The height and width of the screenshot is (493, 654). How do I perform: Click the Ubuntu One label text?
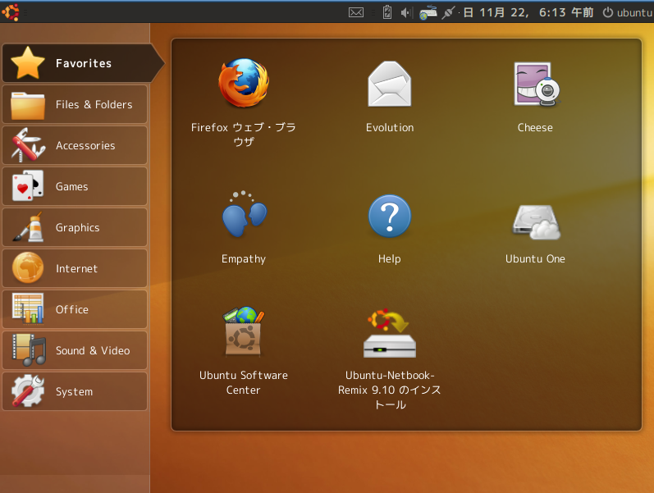click(535, 258)
